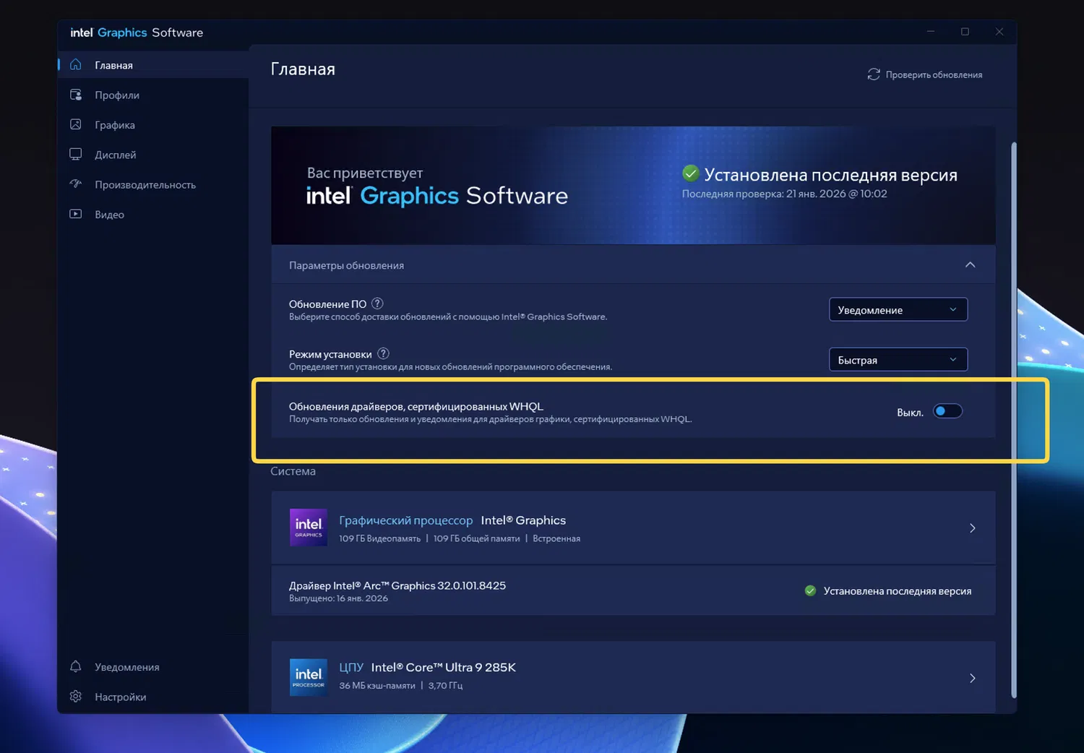Click the Intel Processor blue logo thumbnail
Viewport: 1084px width, 753px height.
[x=309, y=677]
